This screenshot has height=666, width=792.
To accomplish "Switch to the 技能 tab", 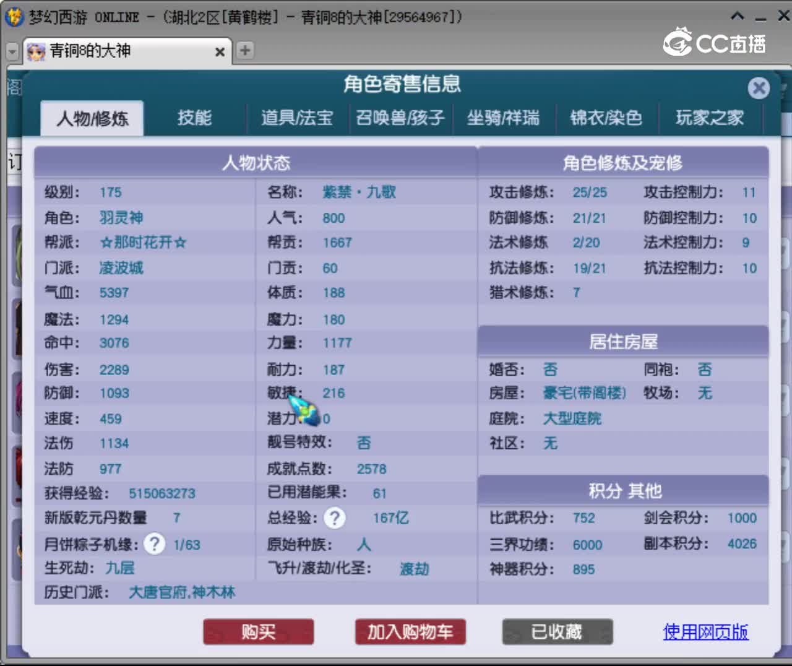I will [194, 118].
